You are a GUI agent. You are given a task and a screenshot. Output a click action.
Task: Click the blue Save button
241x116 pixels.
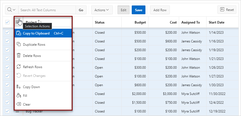139,10
